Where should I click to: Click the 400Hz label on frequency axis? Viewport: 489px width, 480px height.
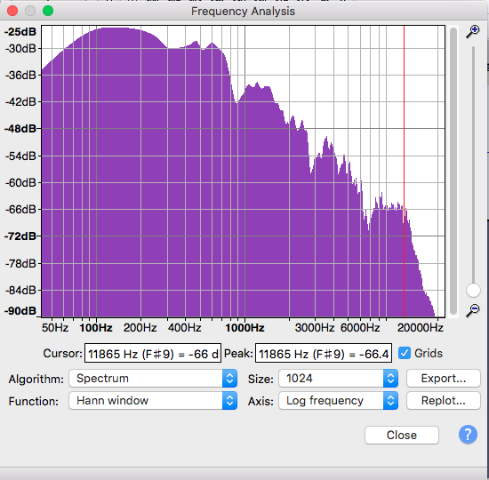tap(185, 328)
